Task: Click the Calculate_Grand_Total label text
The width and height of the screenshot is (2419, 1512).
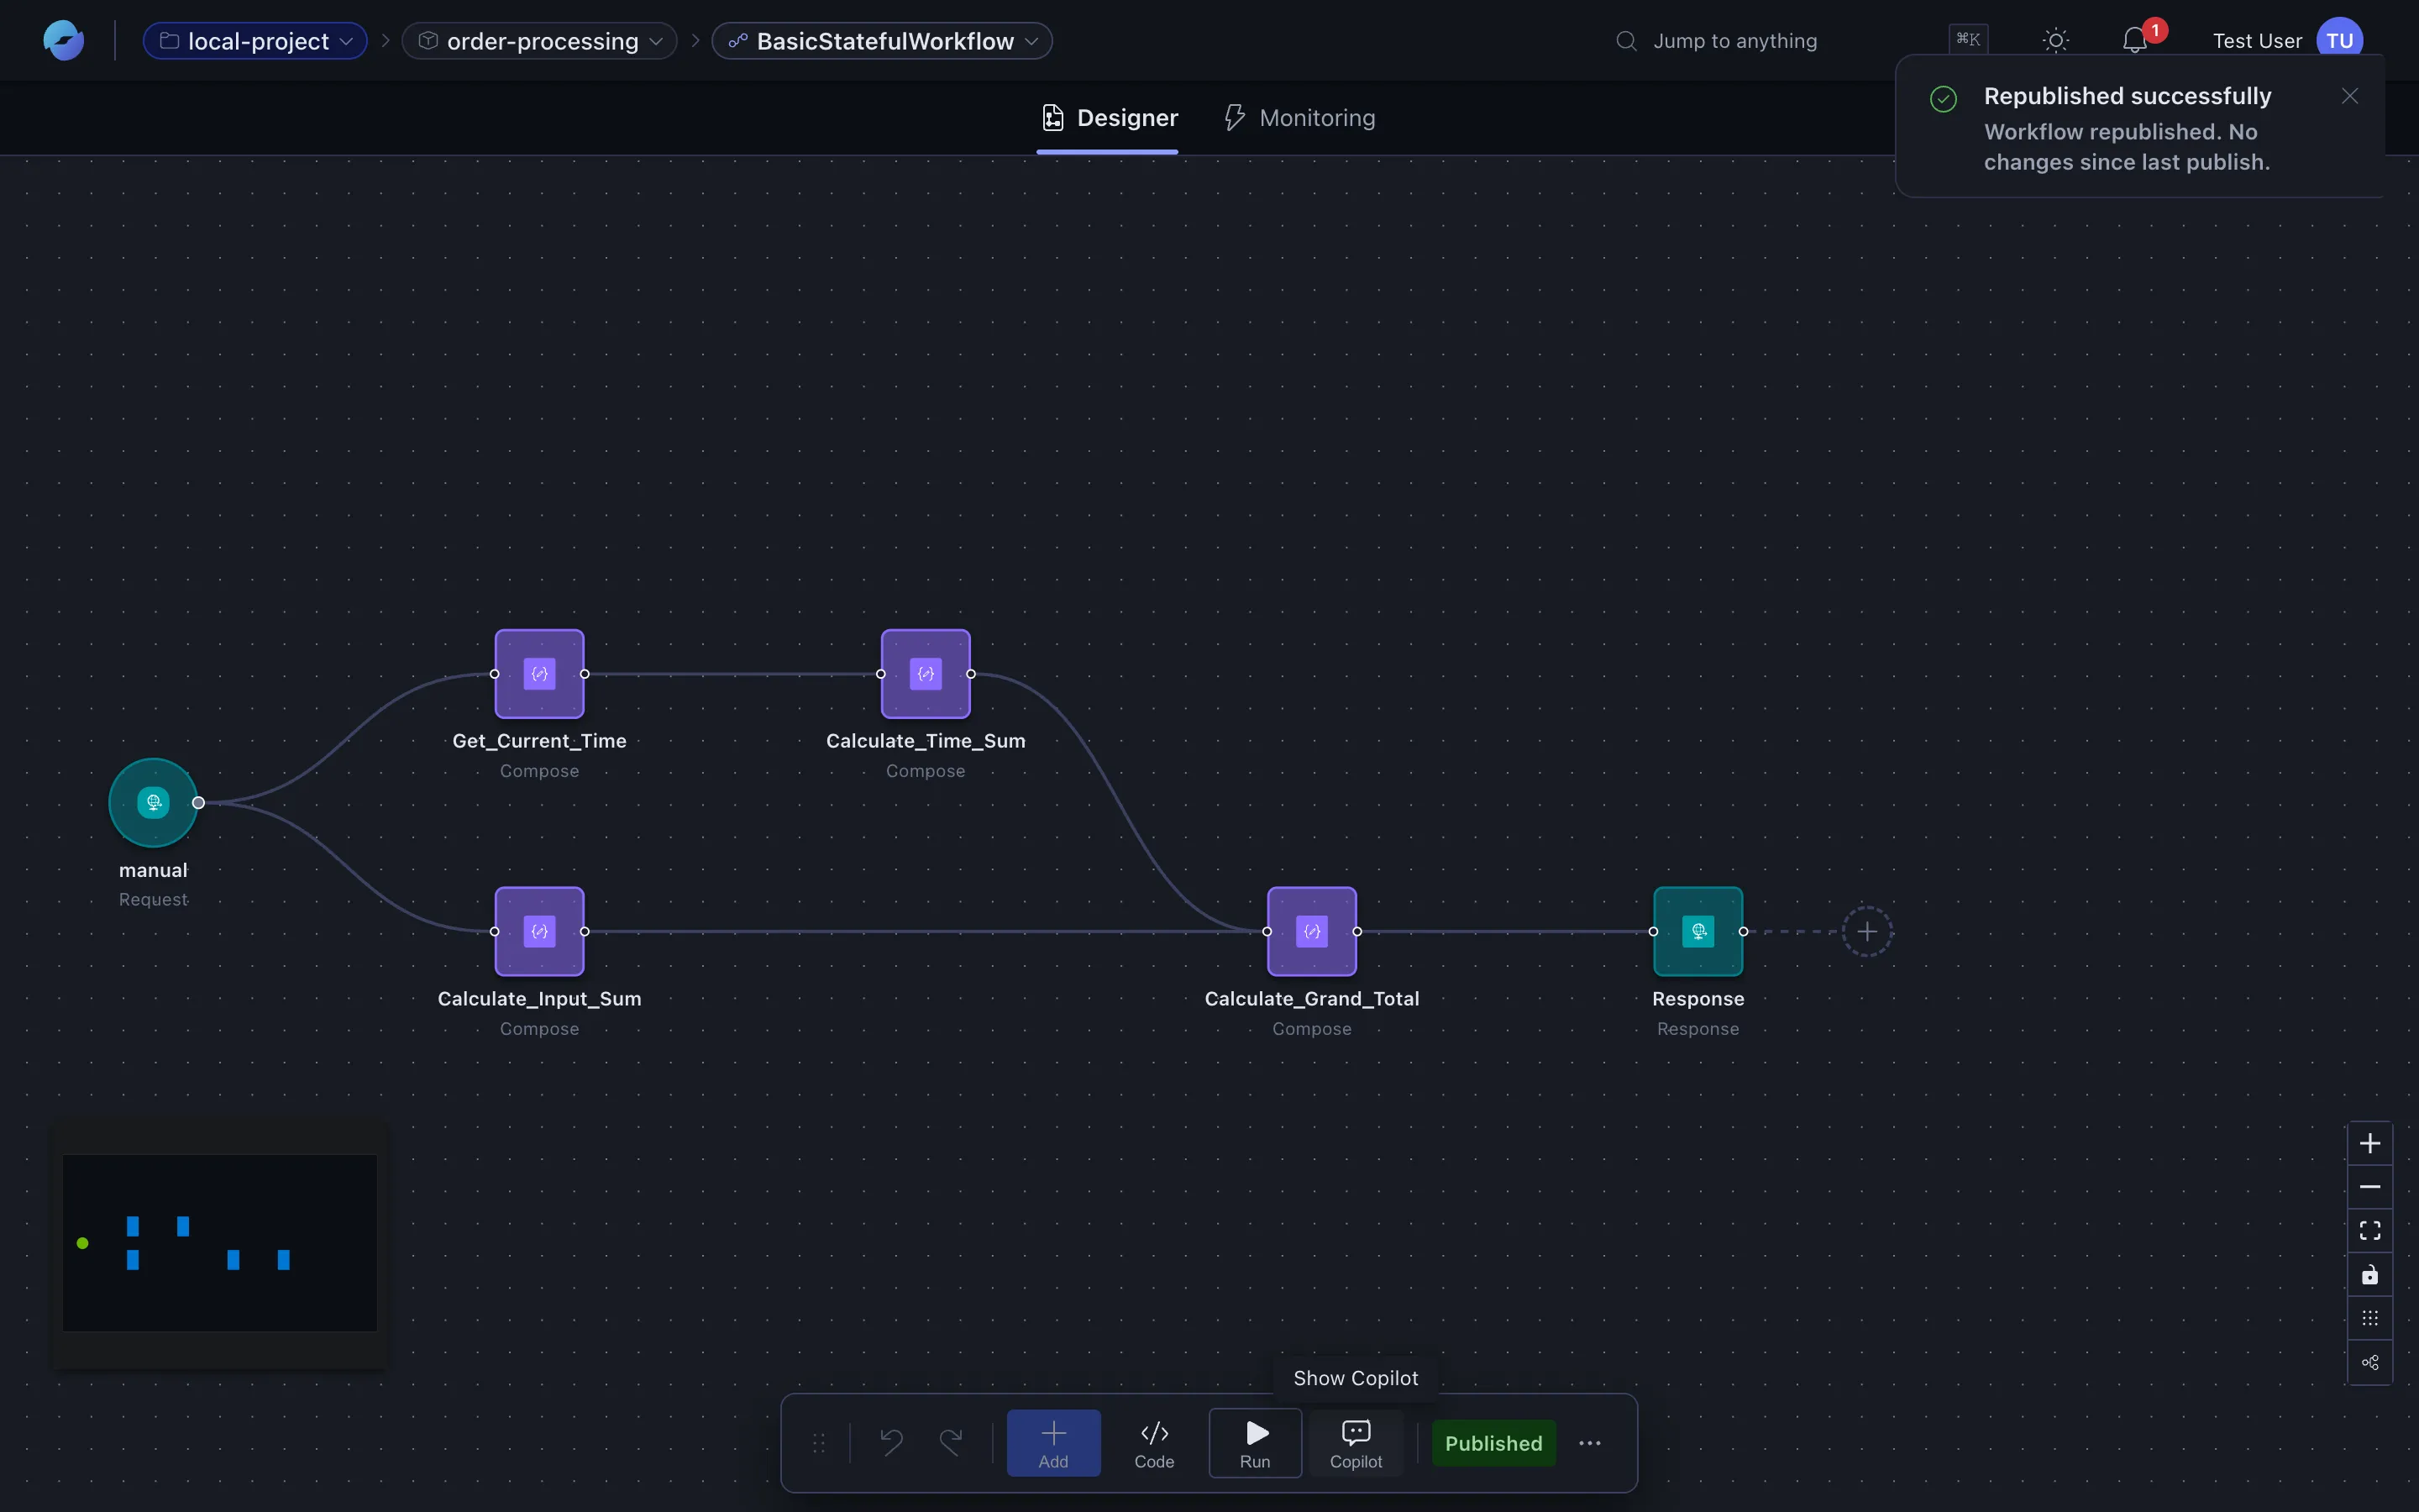Action: 1311,999
